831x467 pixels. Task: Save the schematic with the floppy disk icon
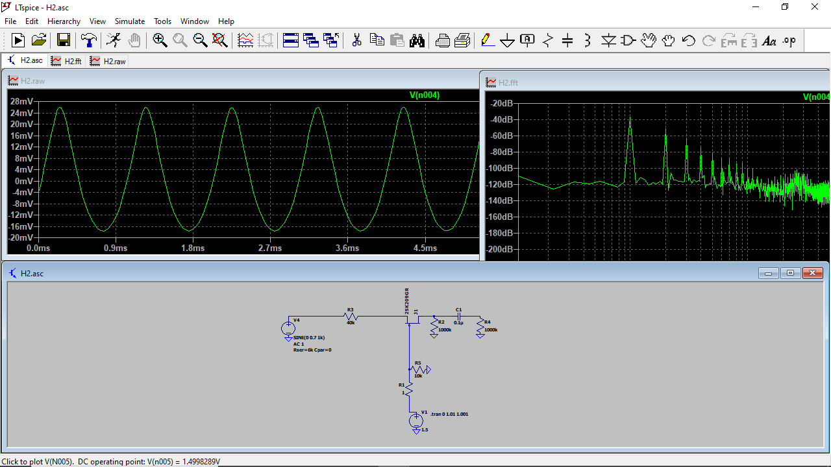coord(64,40)
